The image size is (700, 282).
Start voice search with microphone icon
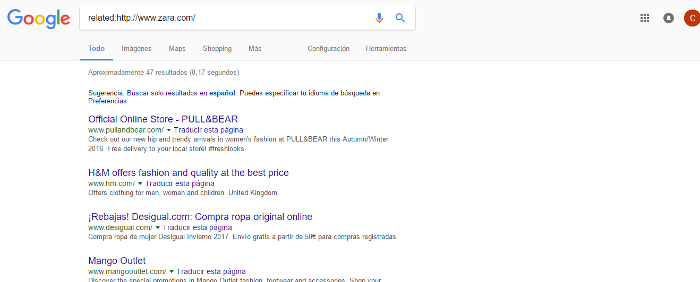379,18
